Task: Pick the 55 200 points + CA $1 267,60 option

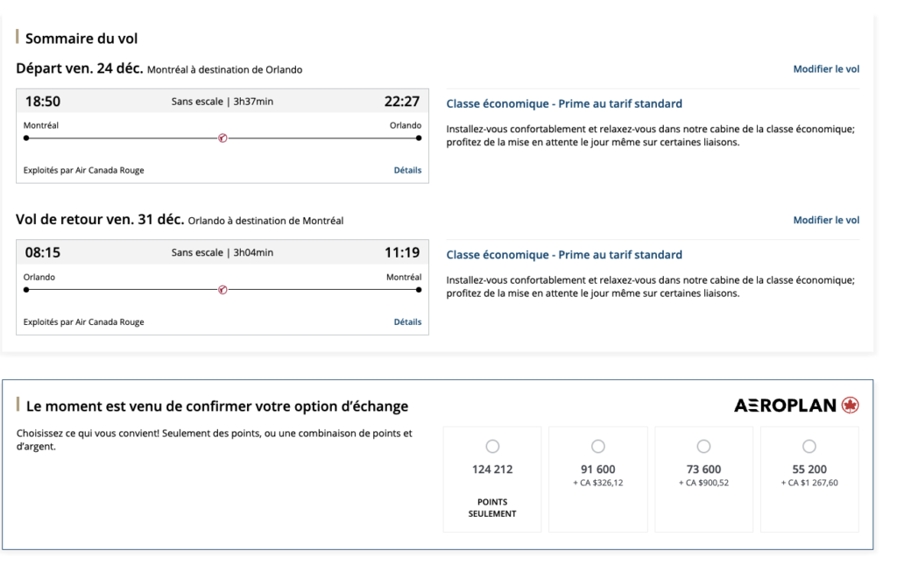Action: (809, 446)
